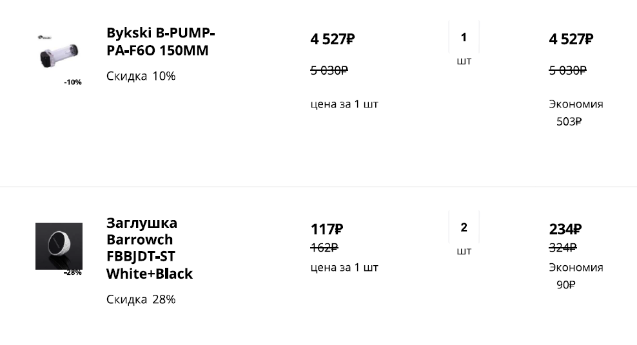This screenshot has height=345, width=637.
Task: Click the Barrowch plug quantity field
Action: [x=464, y=227]
